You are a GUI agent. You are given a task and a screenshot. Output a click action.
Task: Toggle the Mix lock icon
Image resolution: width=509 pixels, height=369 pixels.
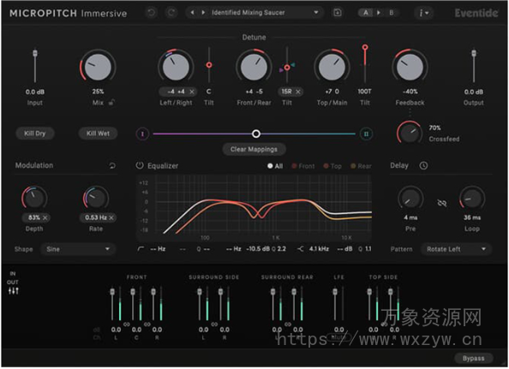(111, 103)
